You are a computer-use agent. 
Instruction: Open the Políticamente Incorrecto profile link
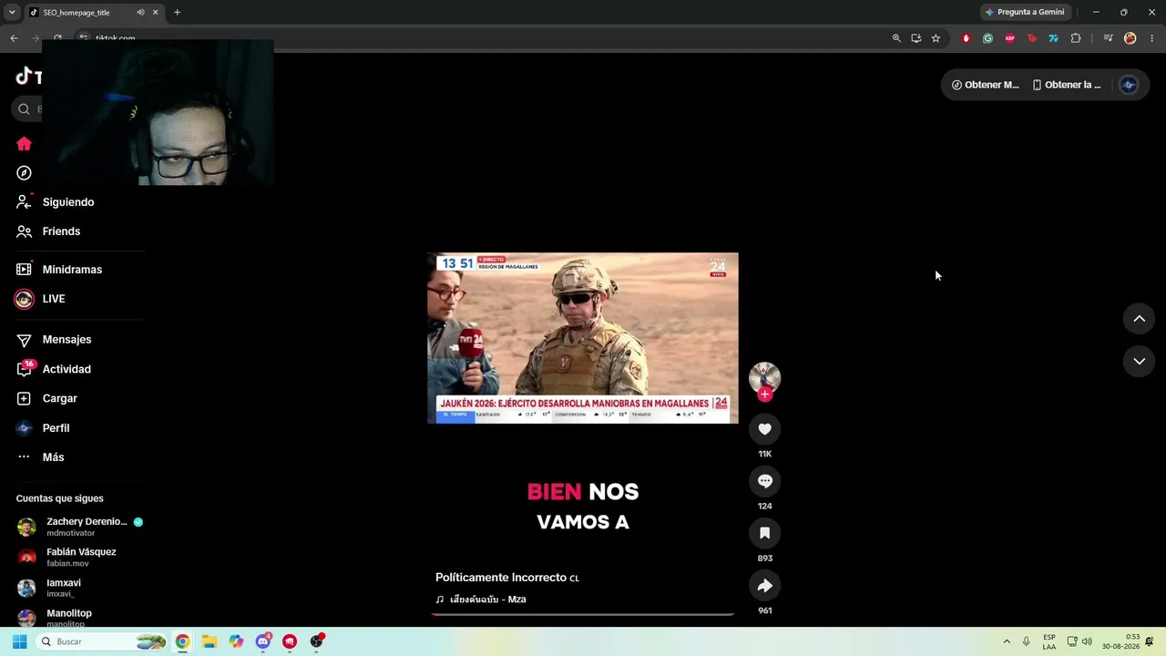point(507,578)
